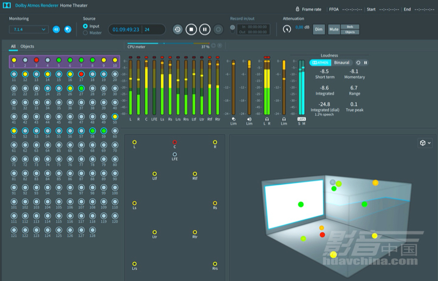
Task: Click the Rtr speaker in layout
Action: tap(195, 232)
